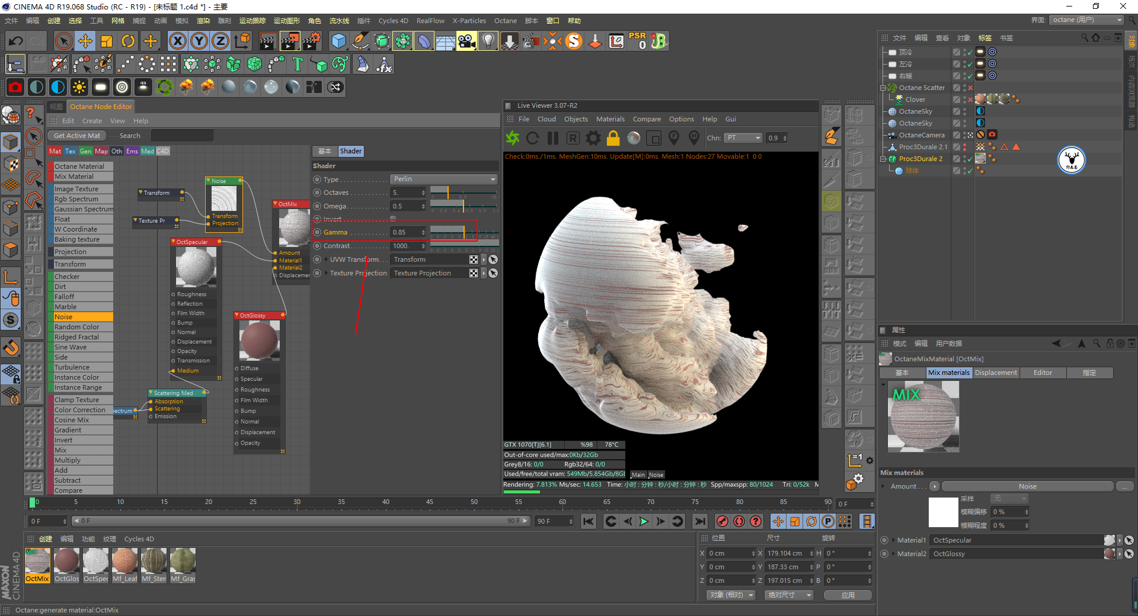The height and width of the screenshot is (616, 1138).
Task: Toggle the red visibility dots for Proc3Durale 2.1
Action: (x=964, y=147)
